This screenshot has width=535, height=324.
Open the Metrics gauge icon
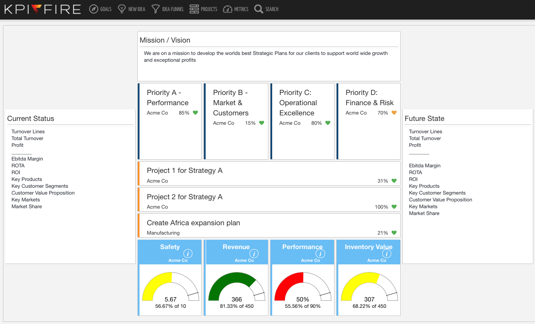[227, 9]
